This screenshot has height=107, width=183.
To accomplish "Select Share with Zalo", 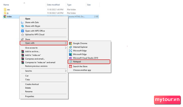I will 32,22.
